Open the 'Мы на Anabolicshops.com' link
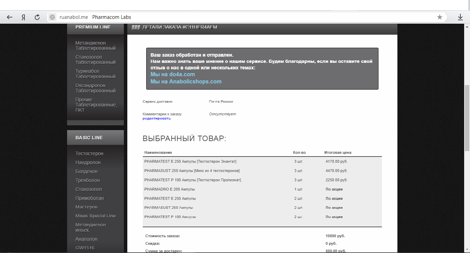The height and width of the screenshot is (253, 470). 186,81
